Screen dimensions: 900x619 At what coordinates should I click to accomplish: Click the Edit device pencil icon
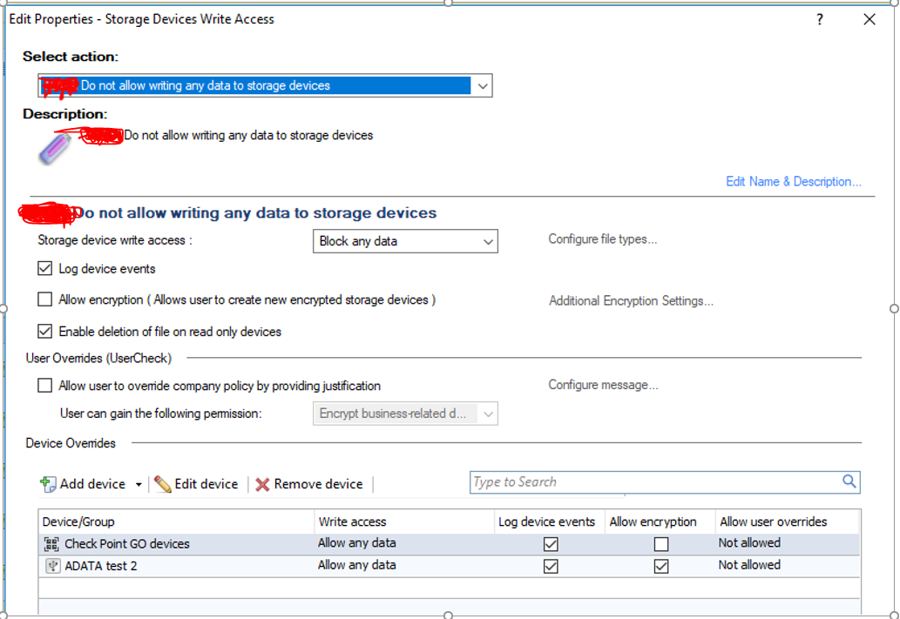click(162, 483)
